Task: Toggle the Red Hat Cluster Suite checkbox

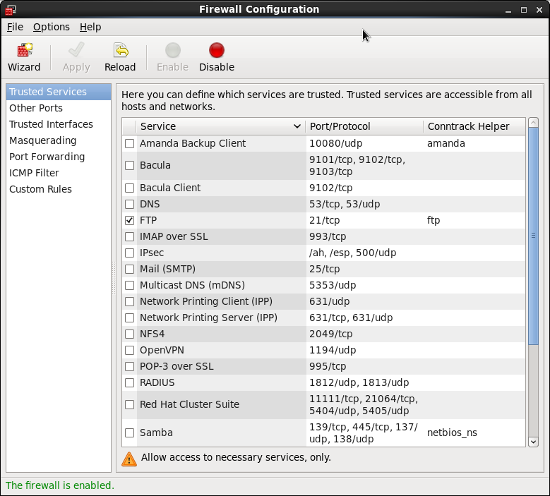Action: click(x=130, y=404)
